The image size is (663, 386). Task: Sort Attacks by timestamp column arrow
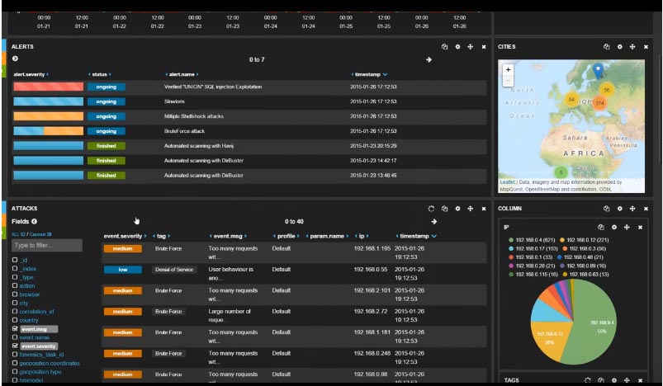coord(434,236)
